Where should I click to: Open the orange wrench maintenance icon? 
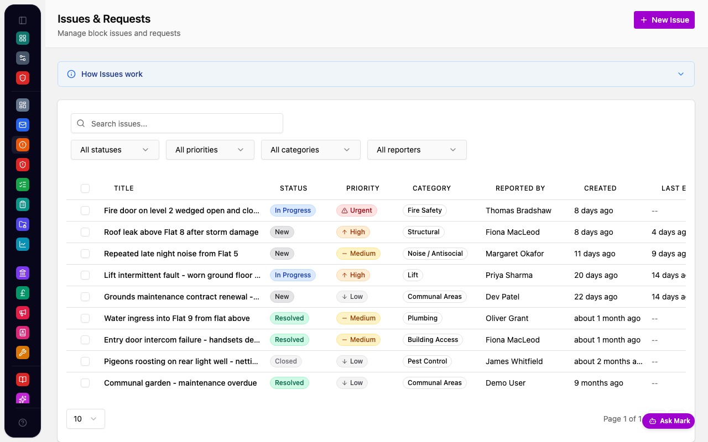(x=23, y=352)
